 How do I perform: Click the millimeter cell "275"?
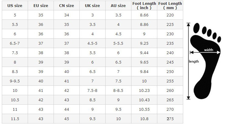click(170, 119)
